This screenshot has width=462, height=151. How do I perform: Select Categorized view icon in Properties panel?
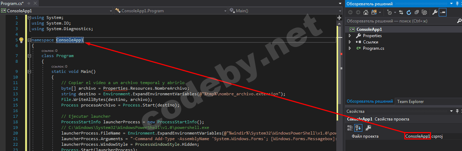pyautogui.click(x=350, y=128)
